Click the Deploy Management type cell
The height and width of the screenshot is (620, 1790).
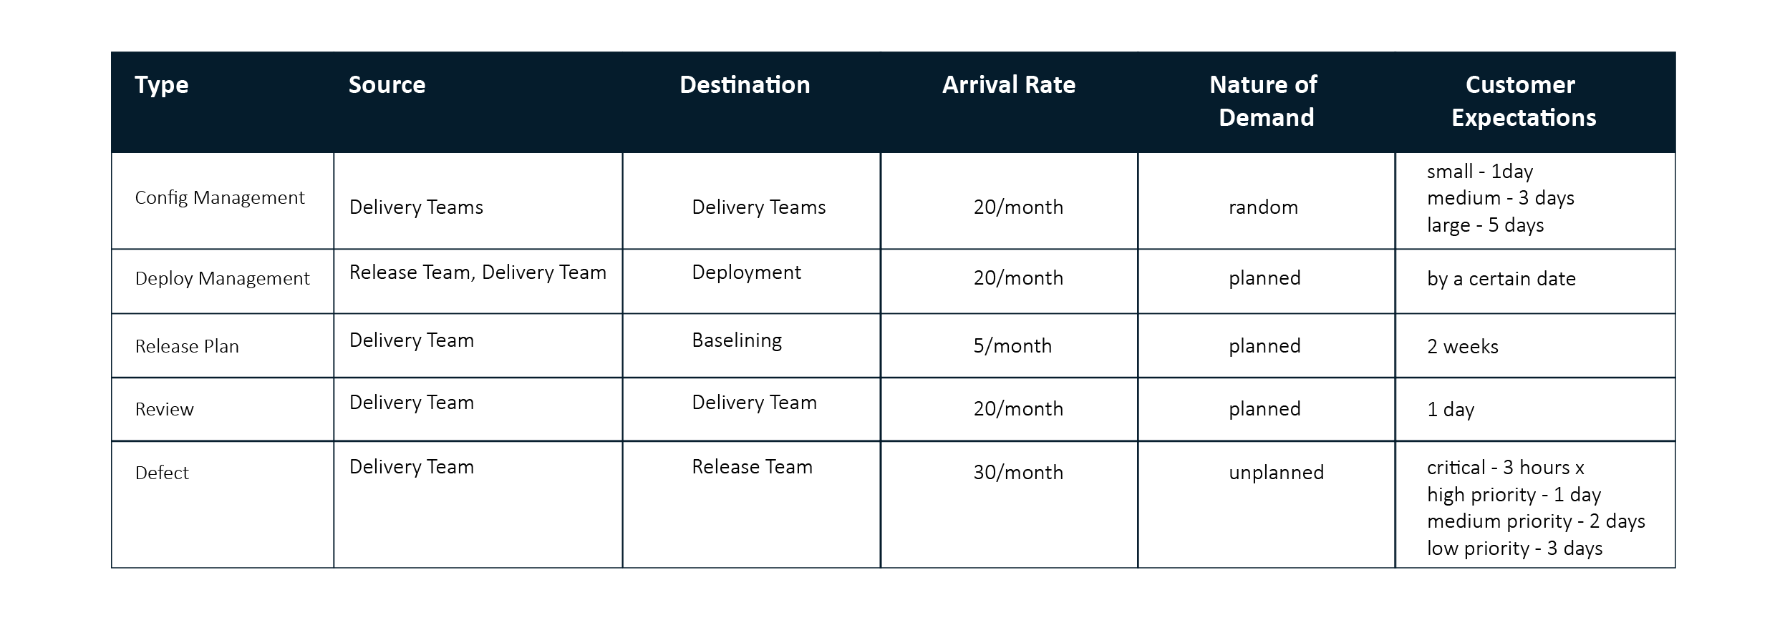[x=222, y=279]
